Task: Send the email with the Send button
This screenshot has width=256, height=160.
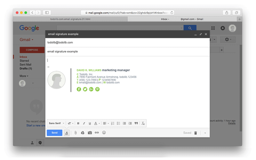Action: [x=54, y=133]
